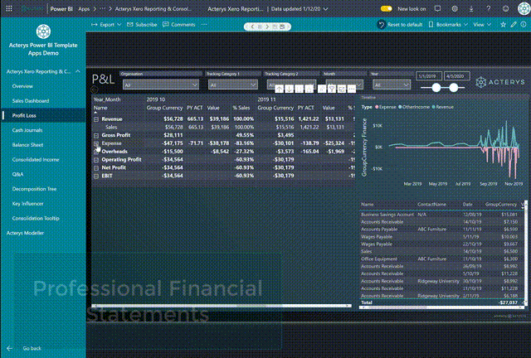Toggle Revenue series in the chart legend

[x=442, y=107]
